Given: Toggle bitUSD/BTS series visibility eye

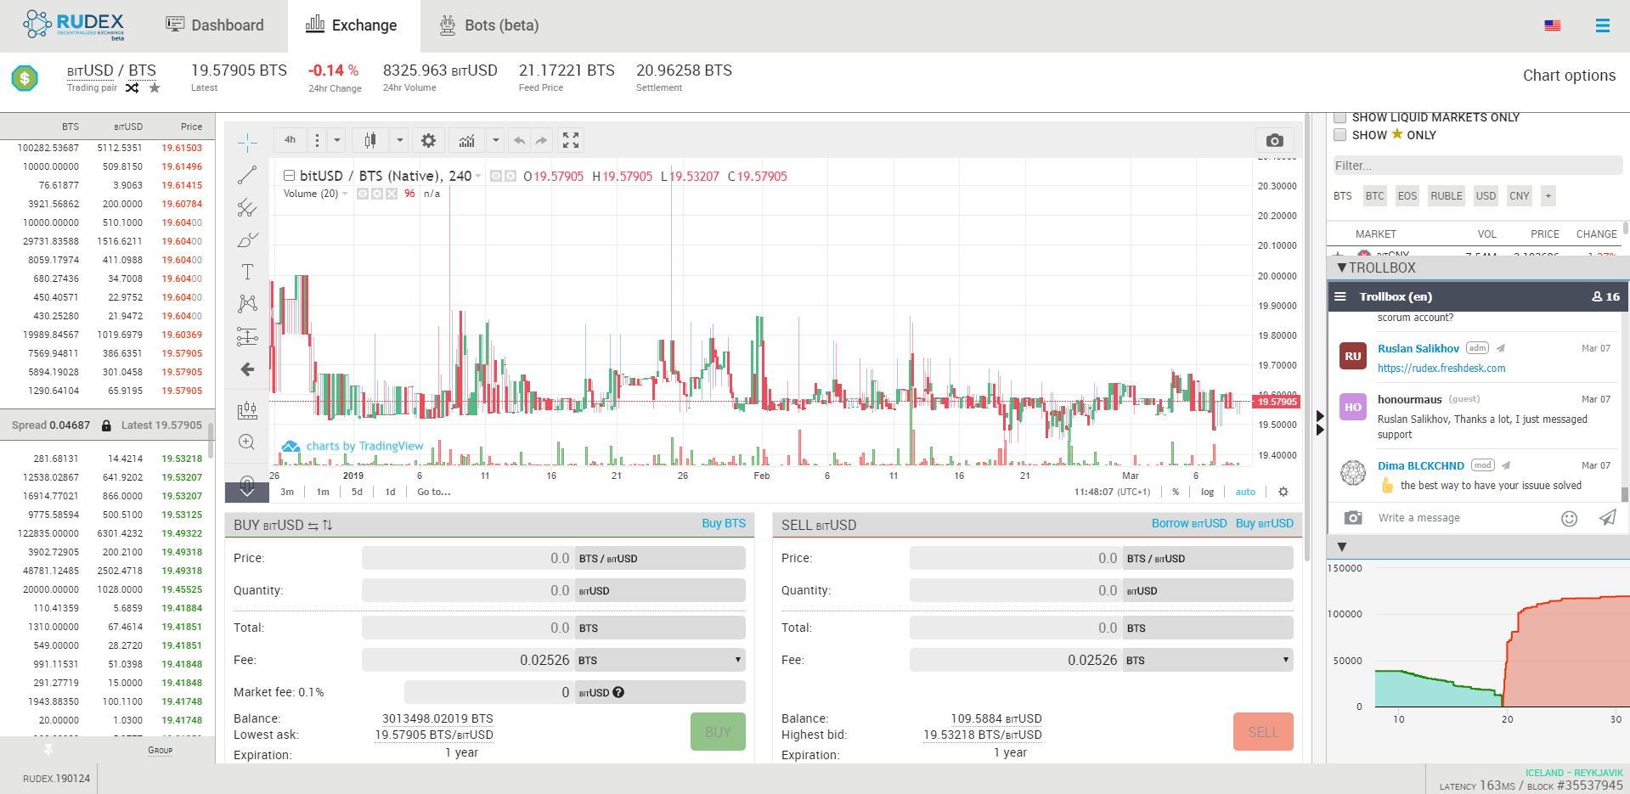Looking at the screenshot, I should click(x=496, y=176).
